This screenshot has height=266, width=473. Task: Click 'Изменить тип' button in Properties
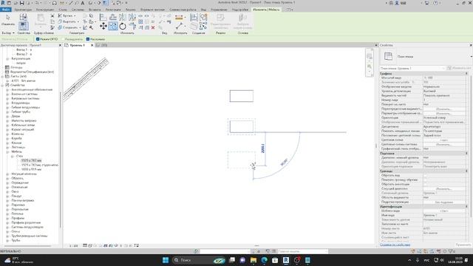click(459, 68)
